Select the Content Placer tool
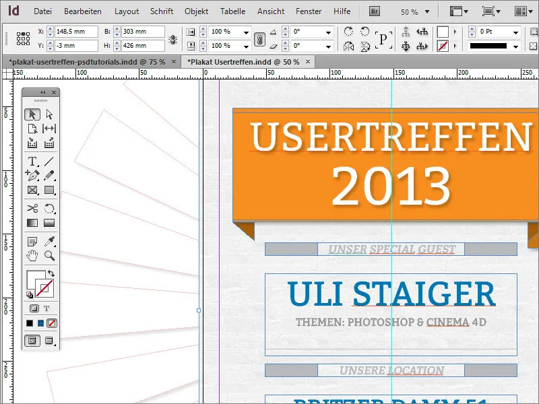This screenshot has height=404, width=539. (49, 143)
